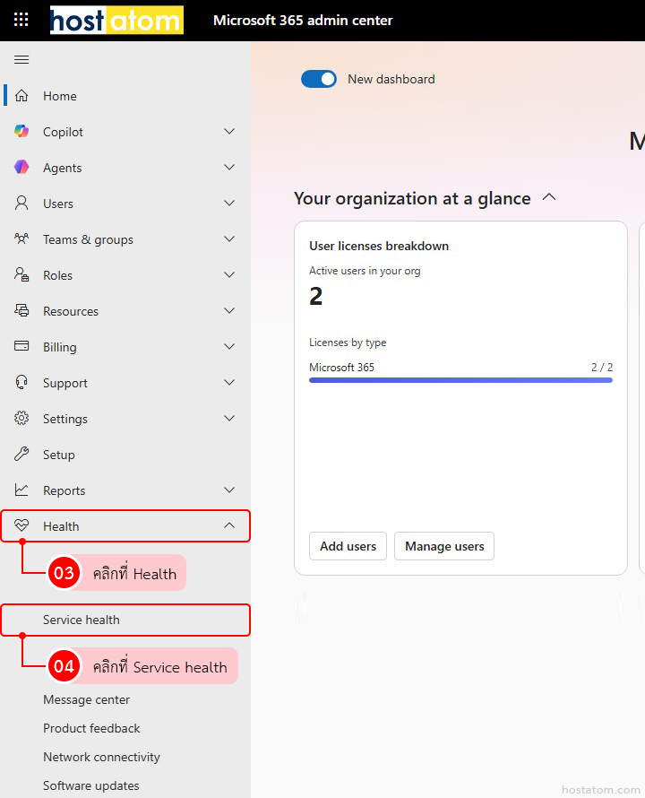Click the active users count 2
This screenshot has height=798, width=645.
pyautogui.click(x=316, y=296)
